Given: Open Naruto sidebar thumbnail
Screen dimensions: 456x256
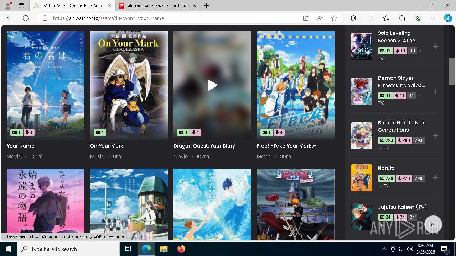Looking at the screenshot, I should pos(362,178).
